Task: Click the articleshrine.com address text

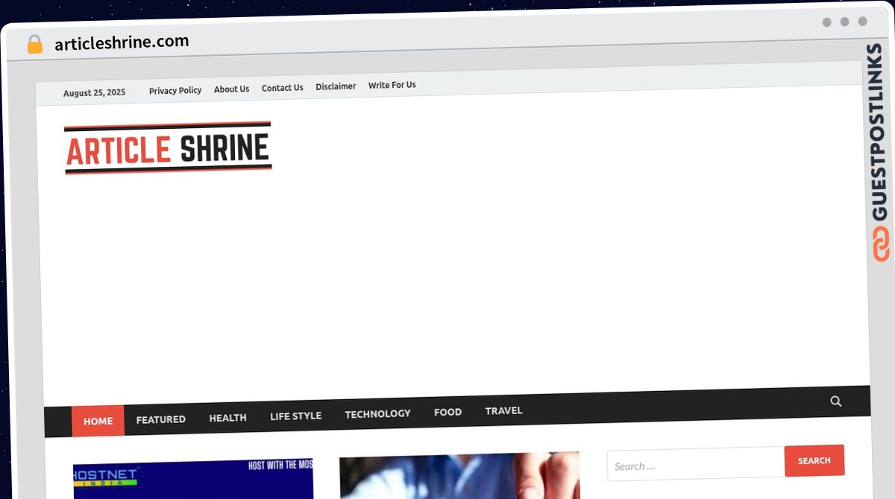Action: [x=122, y=42]
